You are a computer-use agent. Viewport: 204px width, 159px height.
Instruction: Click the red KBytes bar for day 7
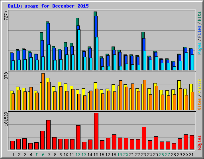[48, 135]
